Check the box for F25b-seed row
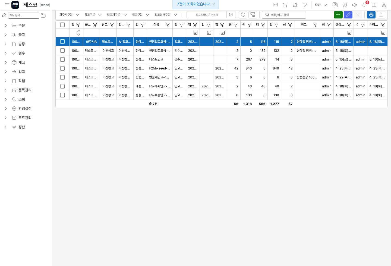 click(62, 68)
